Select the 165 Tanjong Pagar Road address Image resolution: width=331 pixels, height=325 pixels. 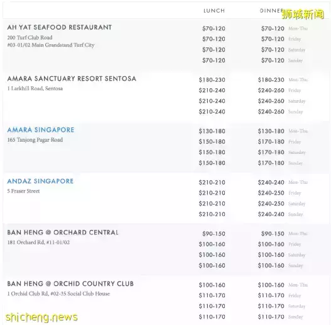click(x=35, y=140)
